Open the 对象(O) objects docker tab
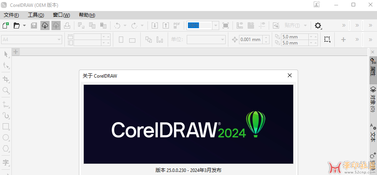377x175 pixels. pos(373,99)
